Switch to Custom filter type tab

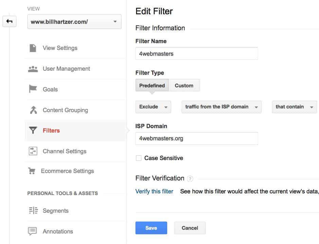click(x=184, y=86)
